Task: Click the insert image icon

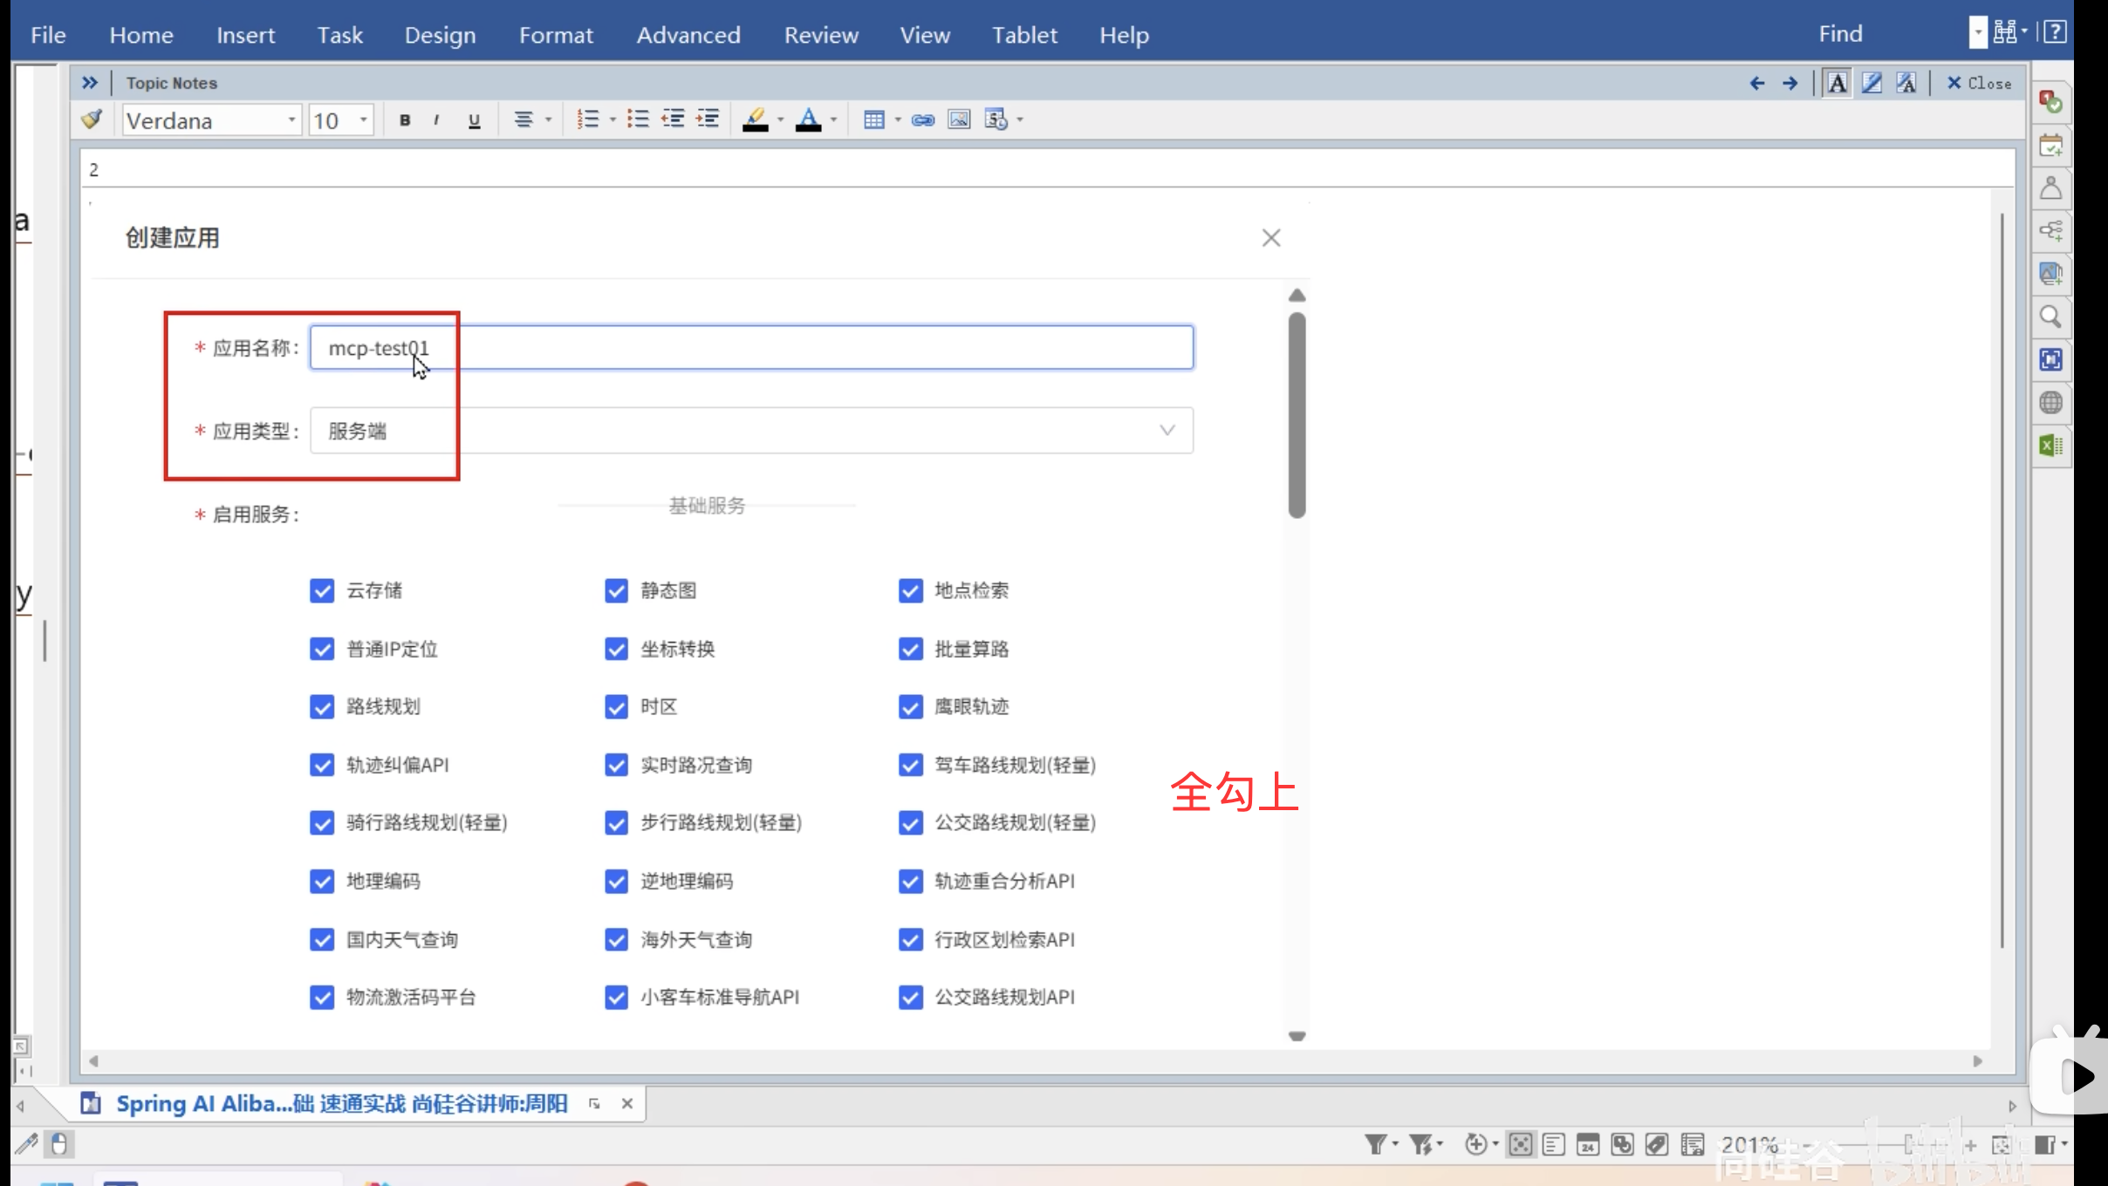Action: coord(959,119)
